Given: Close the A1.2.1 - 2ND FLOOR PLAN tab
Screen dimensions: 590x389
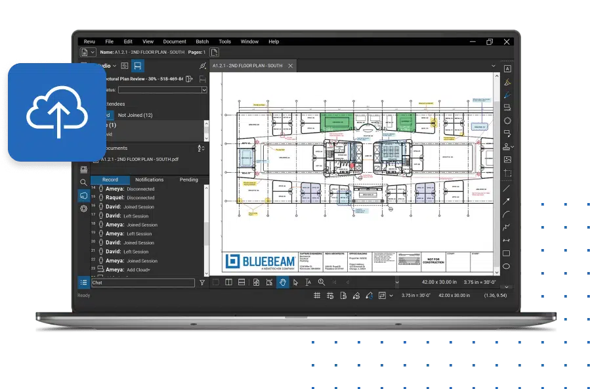Looking at the screenshot, I should tap(291, 66).
